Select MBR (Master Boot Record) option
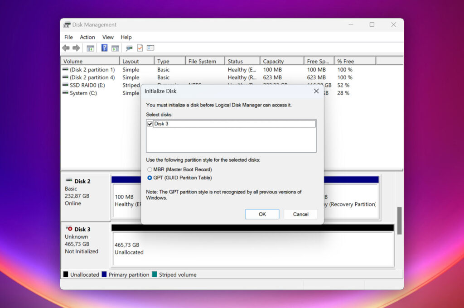464x308 pixels. pos(150,169)
